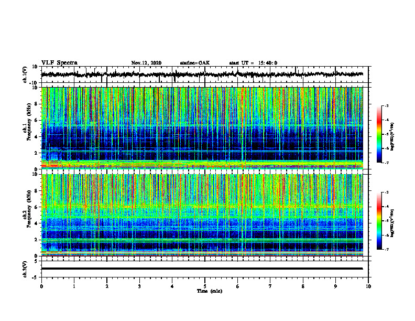Click time axis tick label "2"
This screenshot has height=321, width=415.
[x=107, y=286]
